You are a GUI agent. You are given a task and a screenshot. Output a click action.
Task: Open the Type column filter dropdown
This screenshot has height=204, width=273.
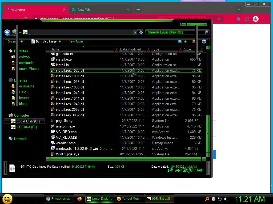[180, 49]
